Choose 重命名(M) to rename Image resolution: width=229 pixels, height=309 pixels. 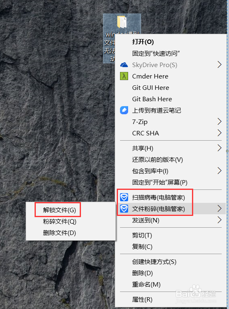pyautogui.click(x=146, y=285)
